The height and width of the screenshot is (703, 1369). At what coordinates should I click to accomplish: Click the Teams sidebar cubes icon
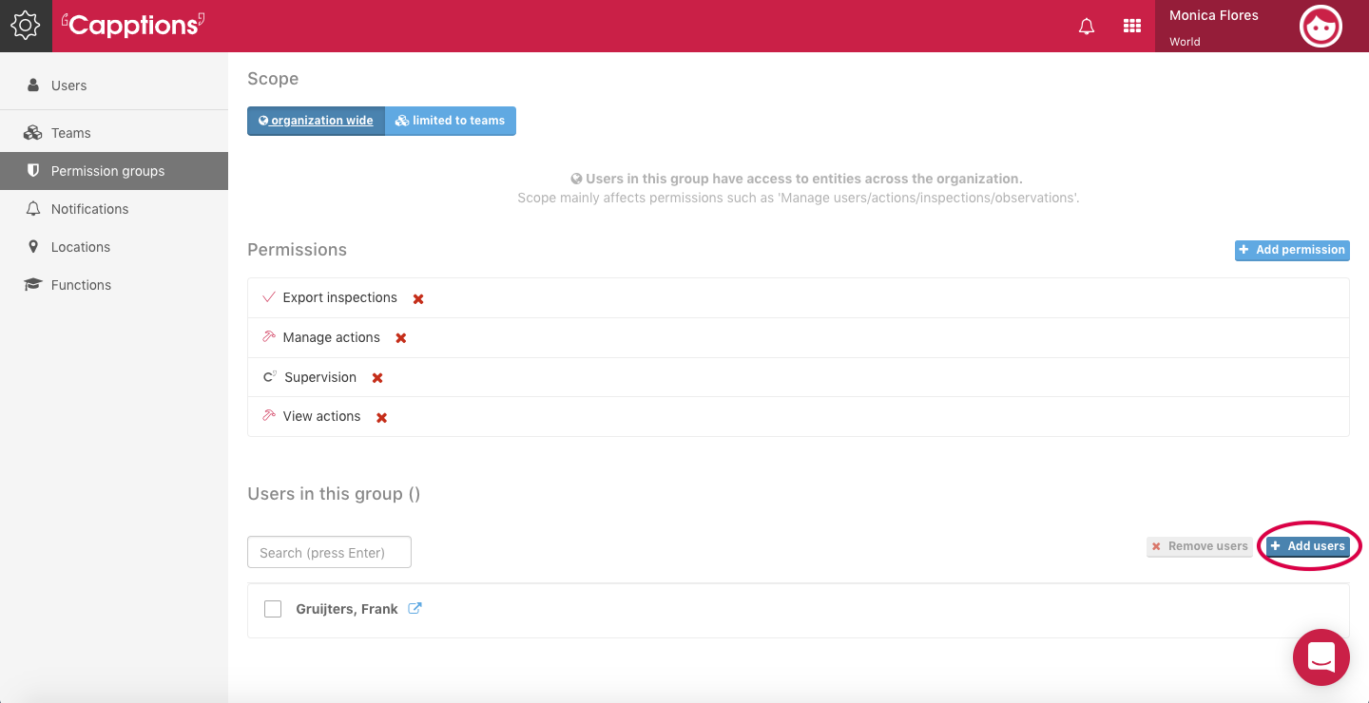(33, 133)
